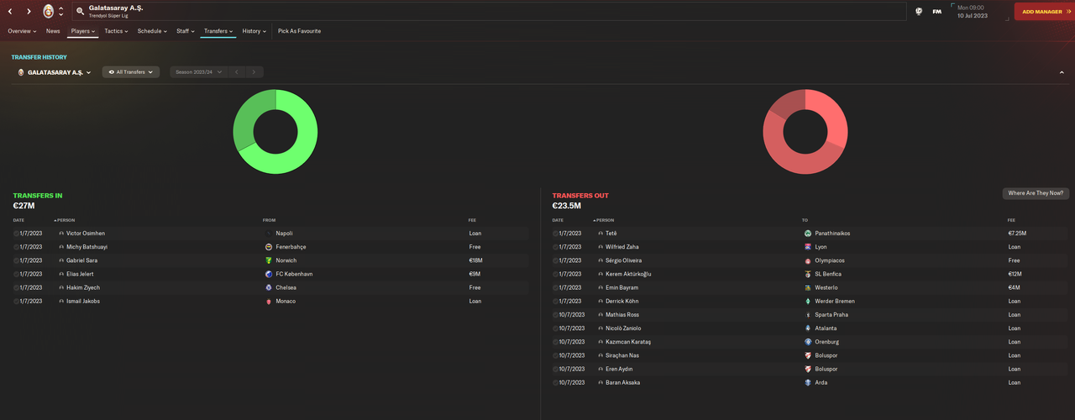Click Monaco club badge icon

click(269, 301)
